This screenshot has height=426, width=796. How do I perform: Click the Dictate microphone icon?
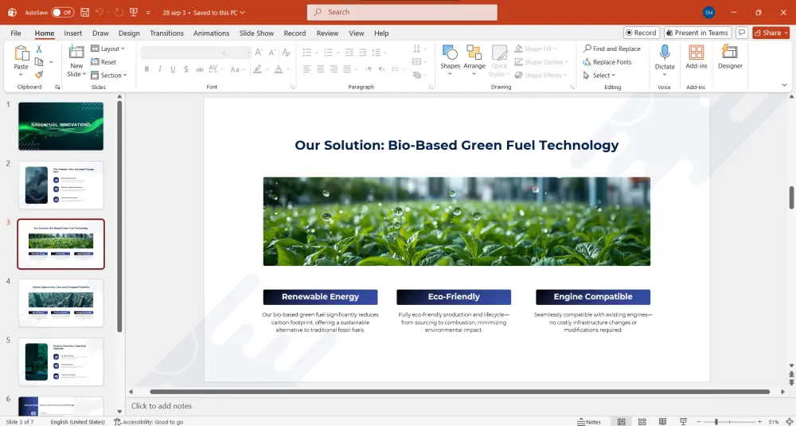coord(665,53)
